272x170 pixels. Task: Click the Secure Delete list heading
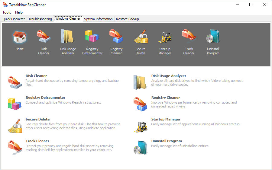click(x=38, y=119)
